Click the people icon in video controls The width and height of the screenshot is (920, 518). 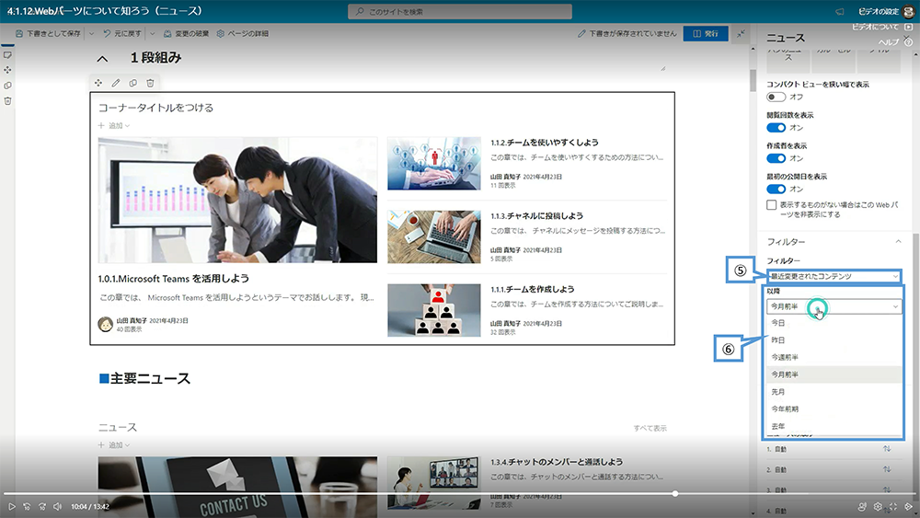pos(862,506)
